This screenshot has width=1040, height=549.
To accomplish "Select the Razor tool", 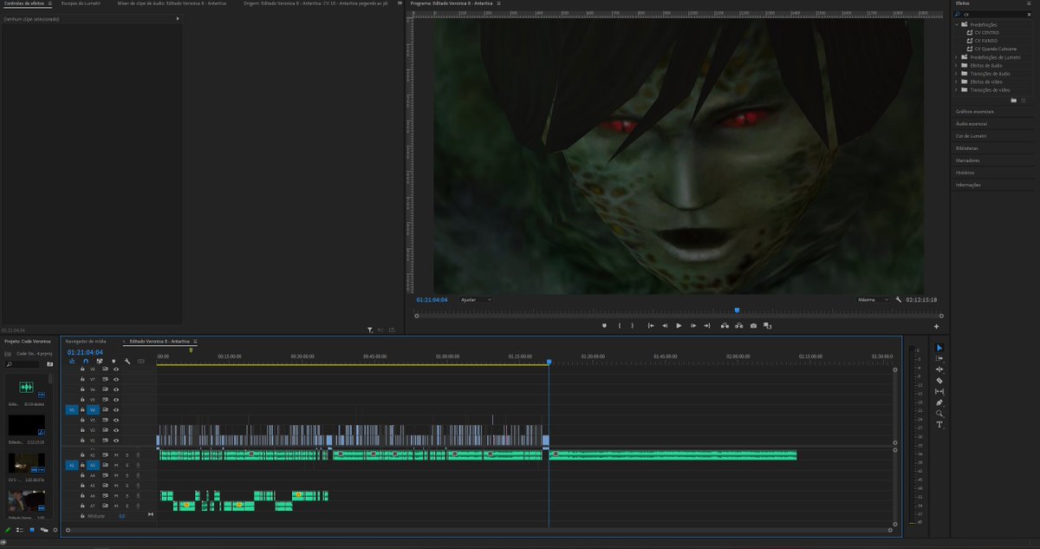I will coord(939,381).
